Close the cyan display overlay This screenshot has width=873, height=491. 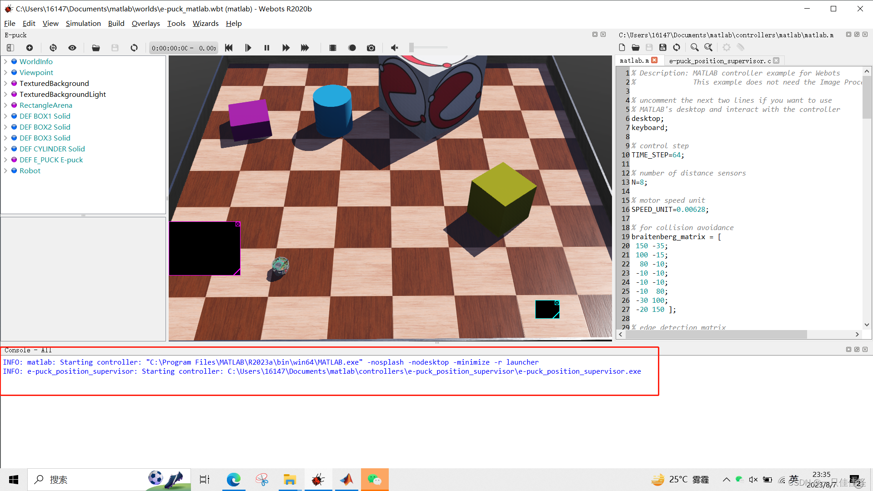click(557, 303)
